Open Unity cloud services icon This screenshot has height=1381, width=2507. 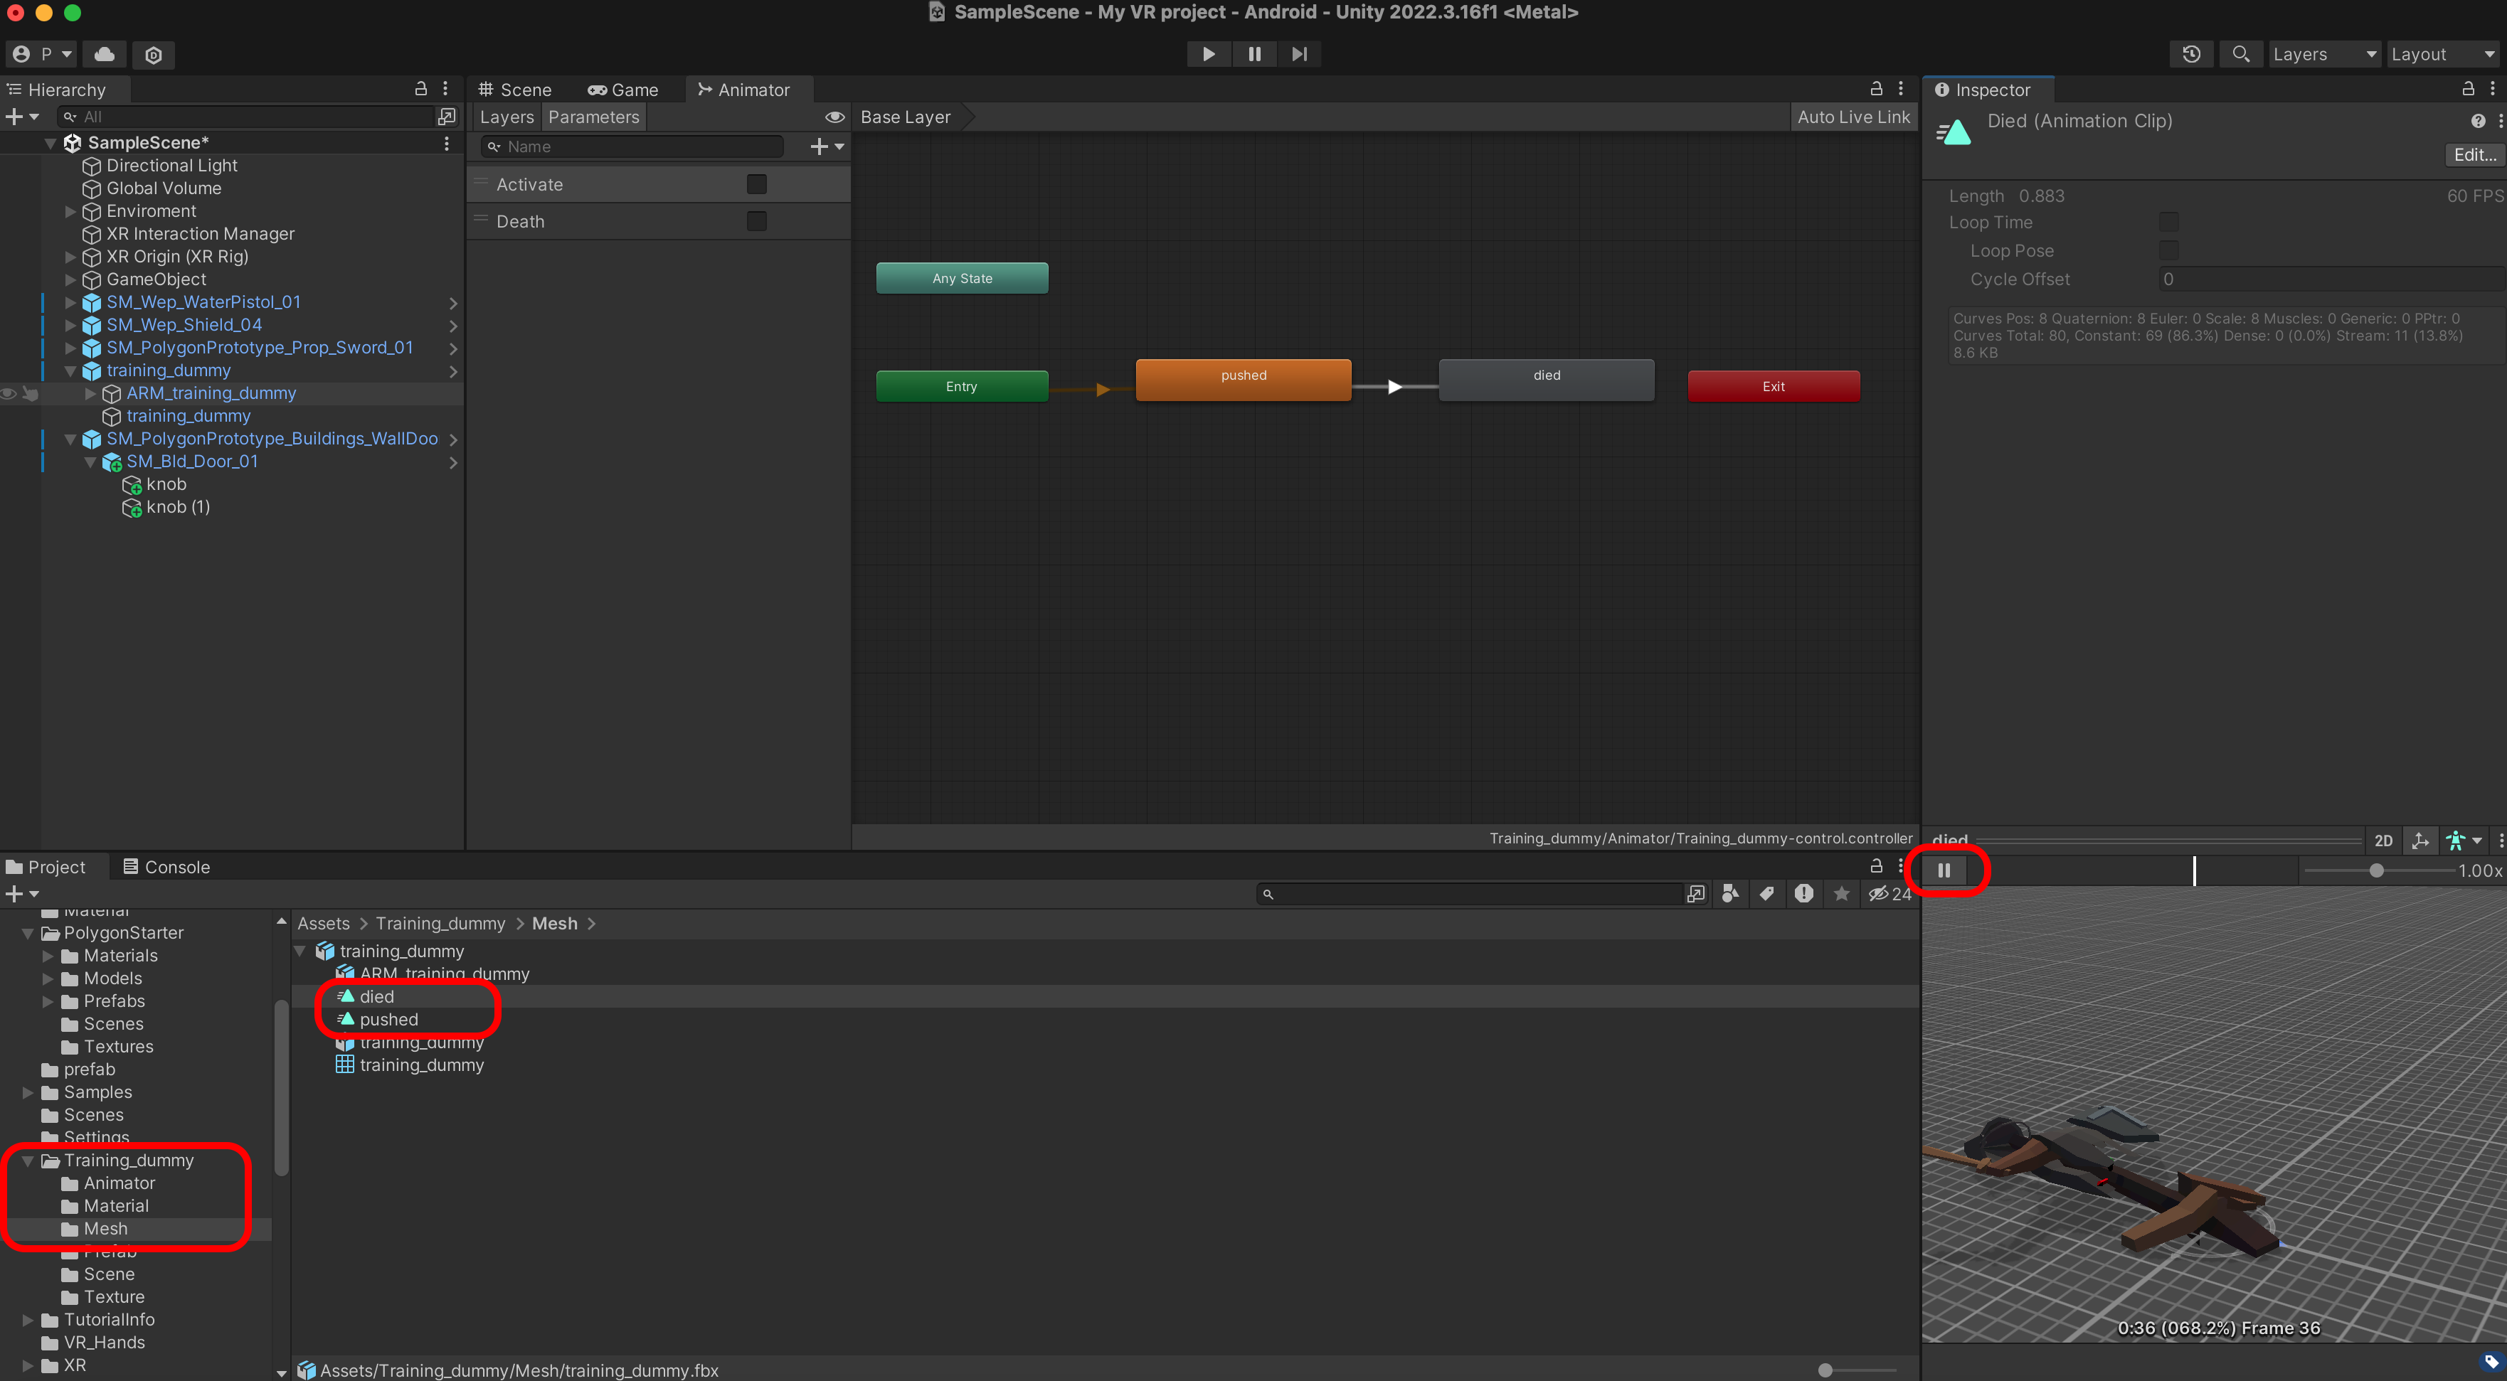click(104, 55)
